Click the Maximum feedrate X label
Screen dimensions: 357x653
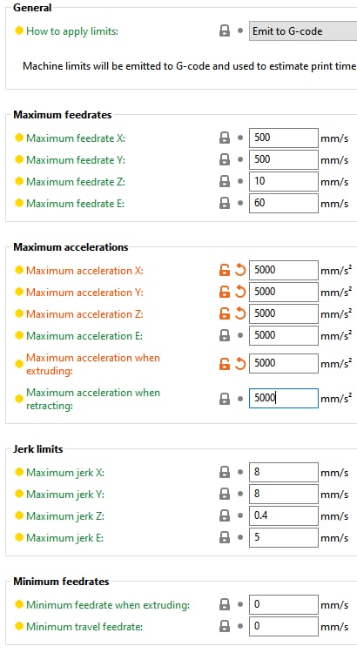76,138
